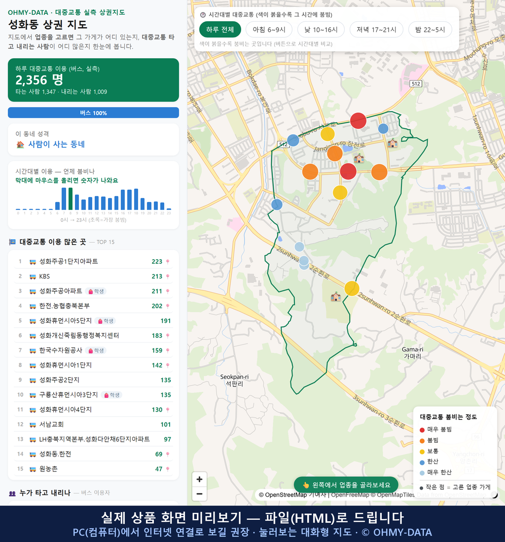Click the pin icon for 원농촌 row
This screenshot has height=542, width=505.
[x=168, y=469]
